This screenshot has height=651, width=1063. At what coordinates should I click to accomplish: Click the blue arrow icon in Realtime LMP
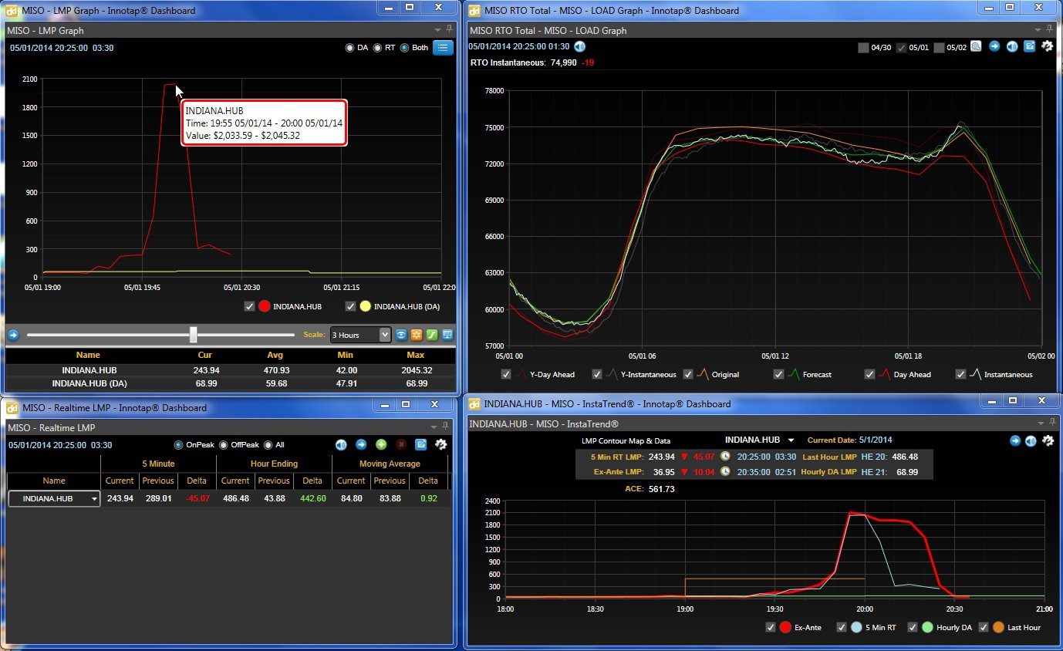click(360, 444)
